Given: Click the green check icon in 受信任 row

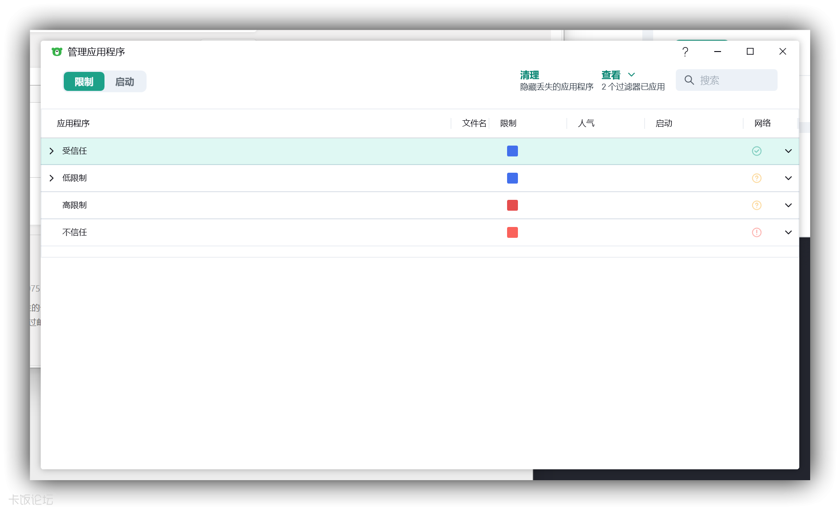Looking at the screenshot, I should pos(756,151).
